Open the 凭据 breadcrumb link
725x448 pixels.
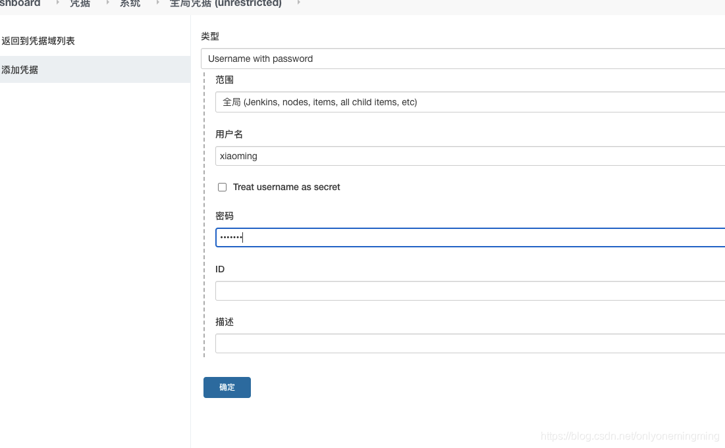pos(80,3)
